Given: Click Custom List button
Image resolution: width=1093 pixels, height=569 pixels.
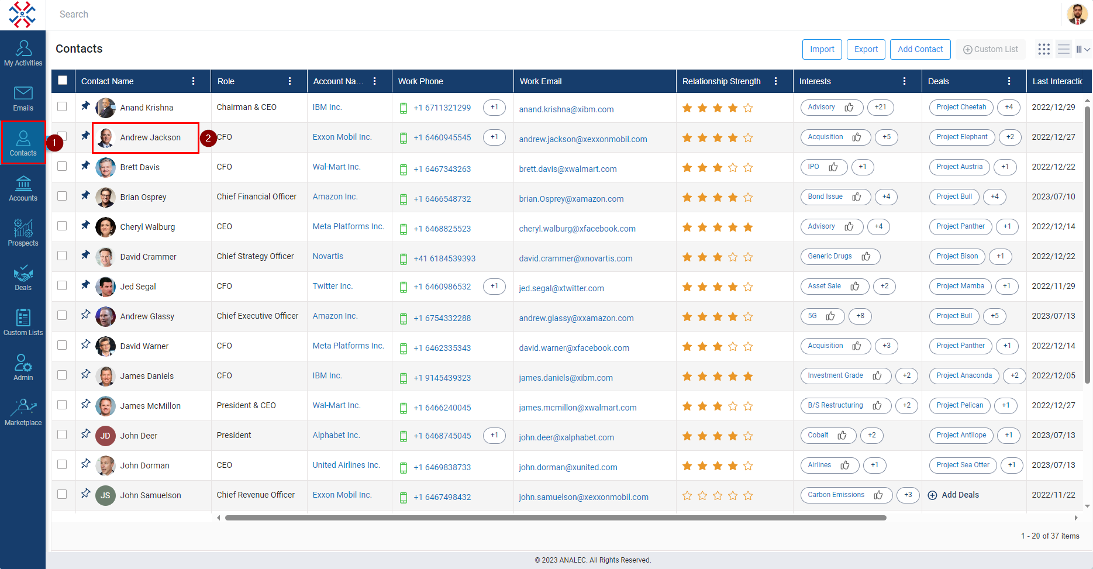Looking at the screenshot, I should pos(991,49).
